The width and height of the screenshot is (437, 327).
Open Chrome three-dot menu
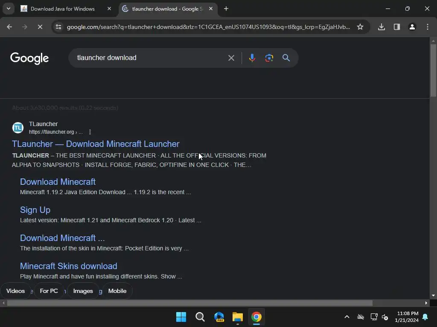[428, 27]
